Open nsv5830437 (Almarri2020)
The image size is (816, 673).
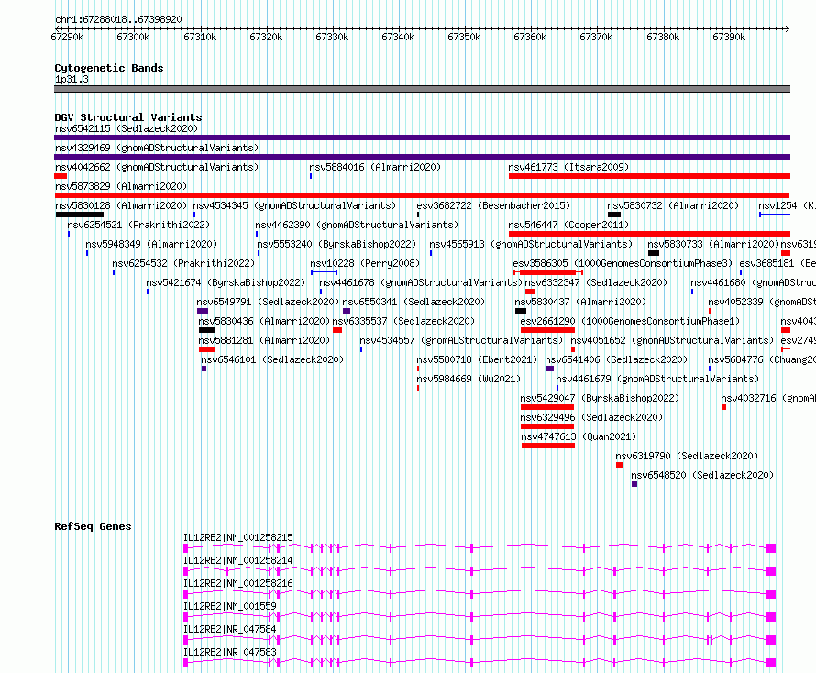click(580, 302)
